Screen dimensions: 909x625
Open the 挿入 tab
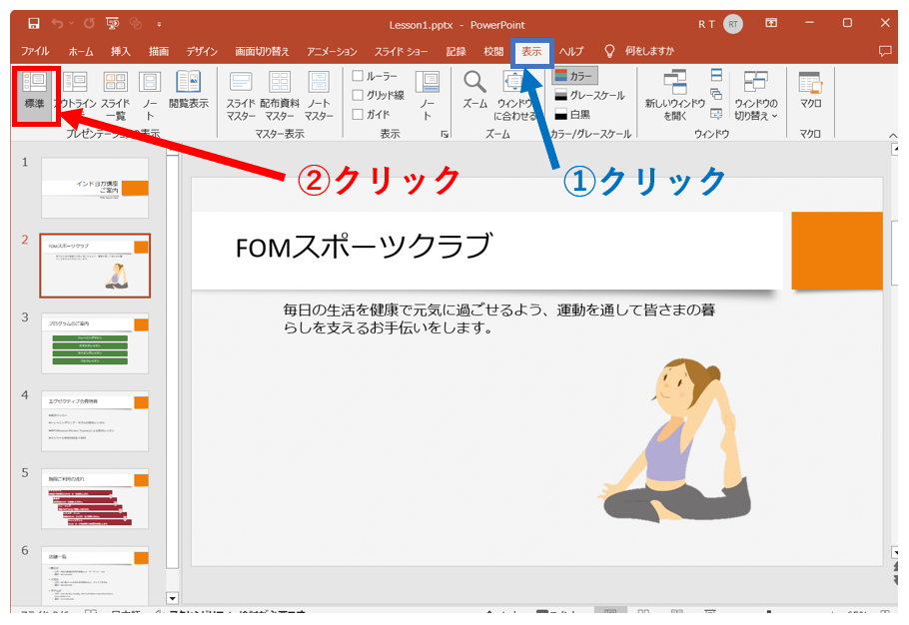tap(121, 51)
